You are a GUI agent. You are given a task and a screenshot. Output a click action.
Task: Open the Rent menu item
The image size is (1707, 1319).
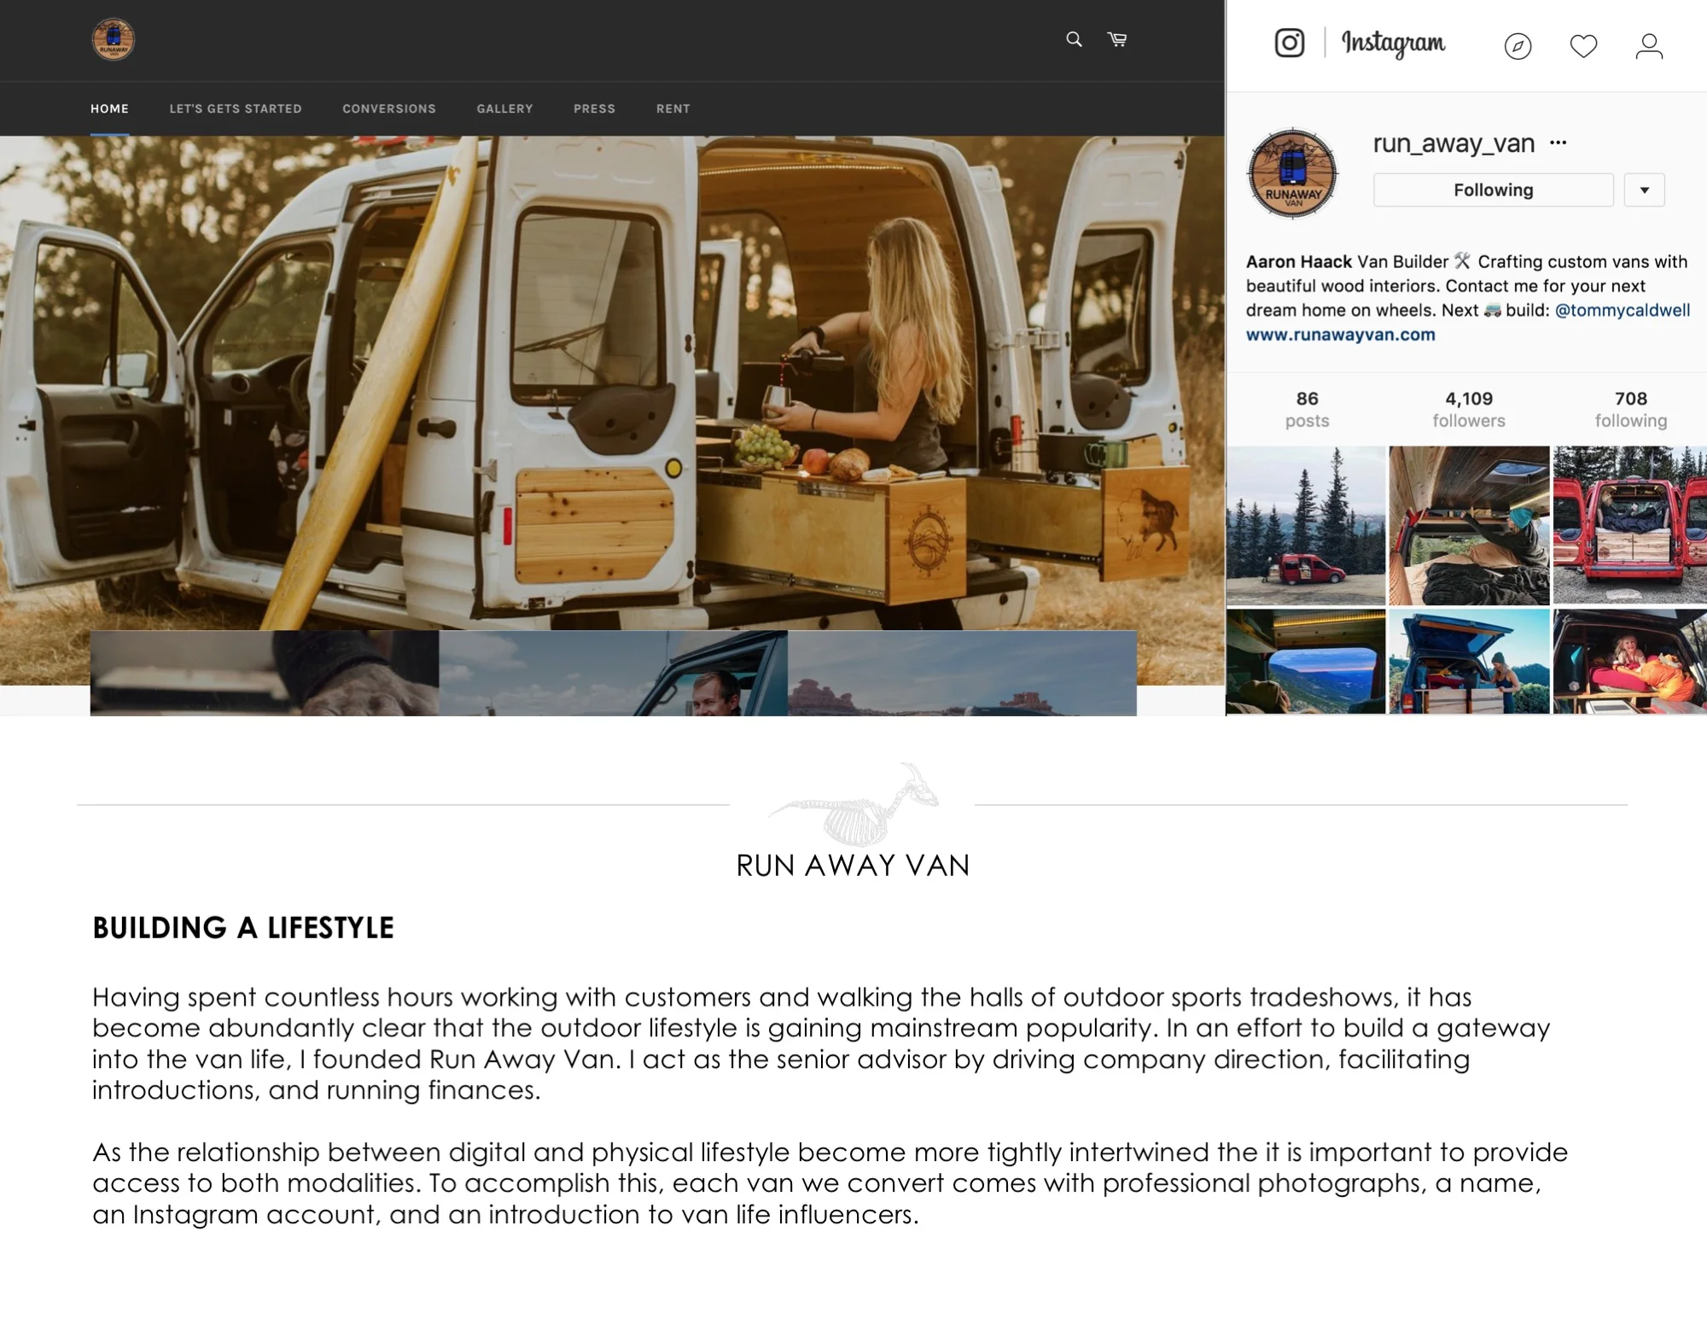[673, 108]
